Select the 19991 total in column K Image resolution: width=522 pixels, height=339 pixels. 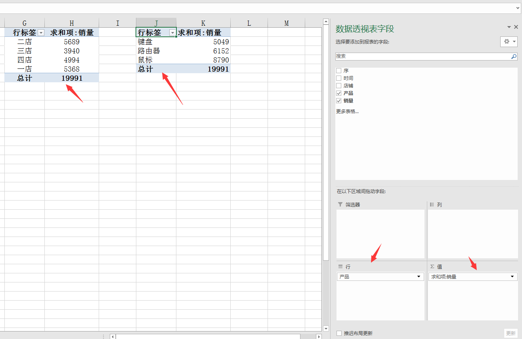[203, 69]
